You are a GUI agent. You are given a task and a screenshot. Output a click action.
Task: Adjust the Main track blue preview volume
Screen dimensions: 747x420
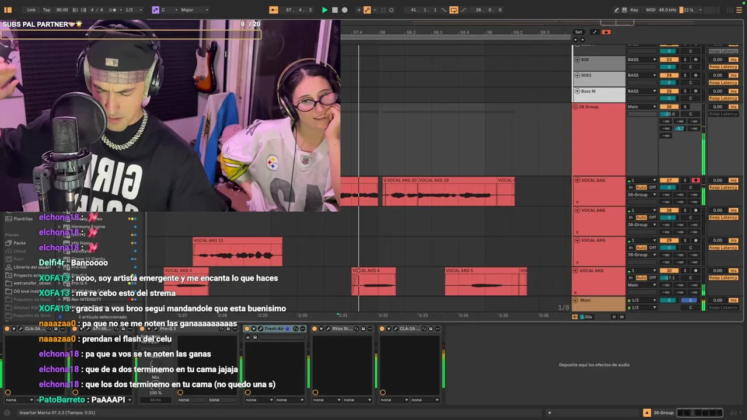(x=690, y=300)
